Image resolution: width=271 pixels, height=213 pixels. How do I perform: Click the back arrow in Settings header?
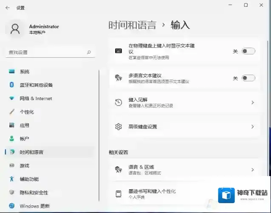8,8
